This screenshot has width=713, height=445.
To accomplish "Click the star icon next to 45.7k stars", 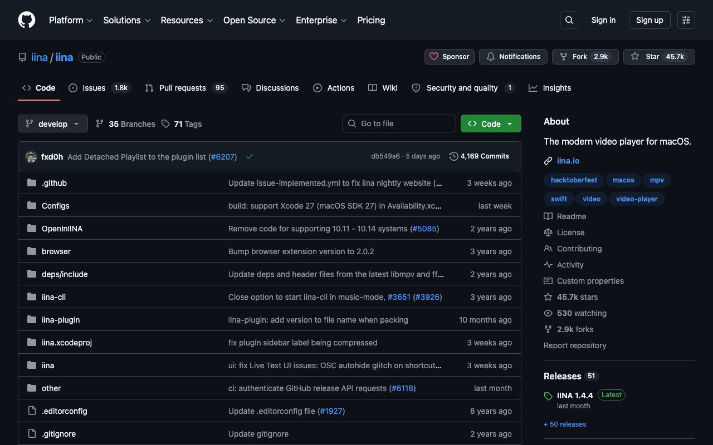I will 548,297.
